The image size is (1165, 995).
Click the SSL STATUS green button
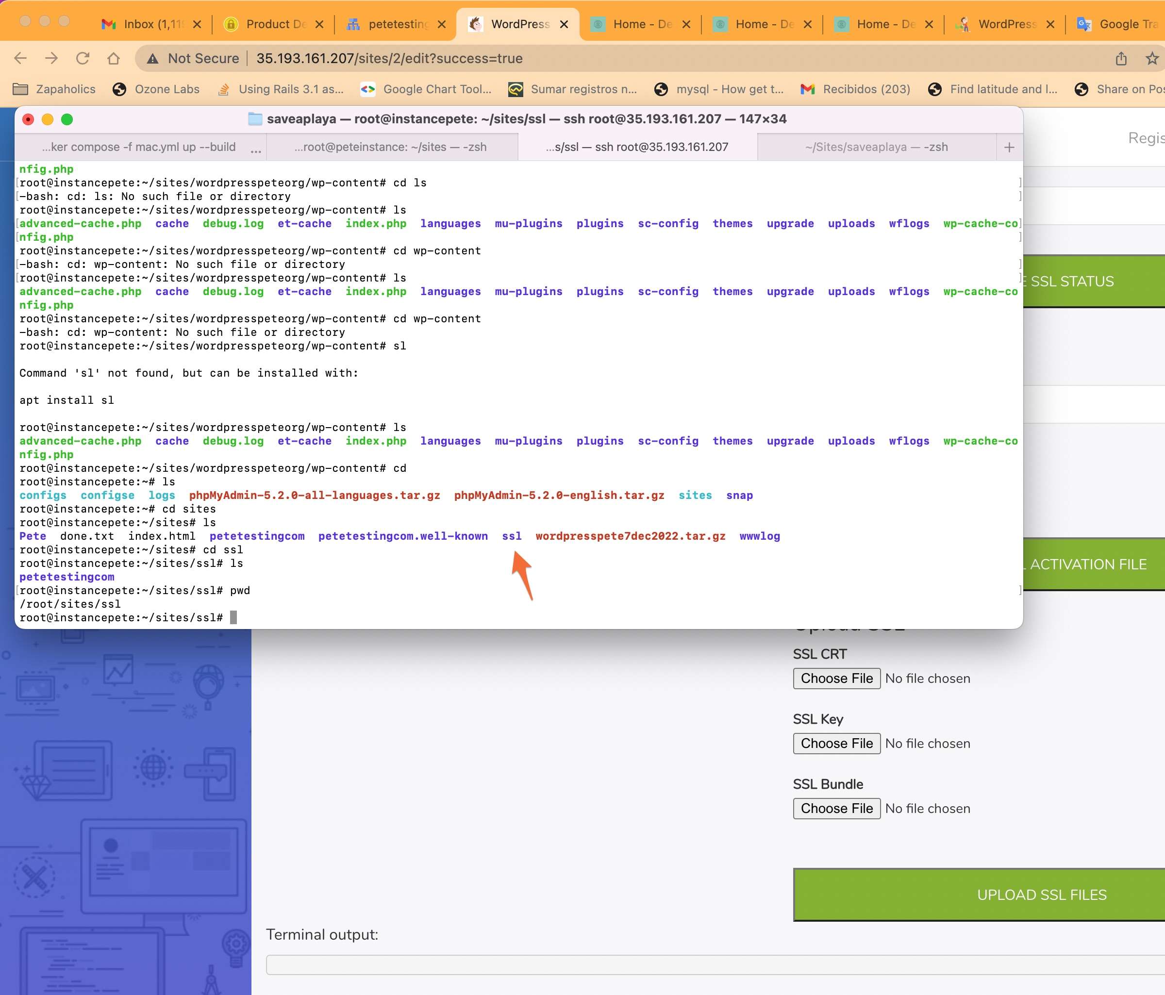(x=1091, y=281)
